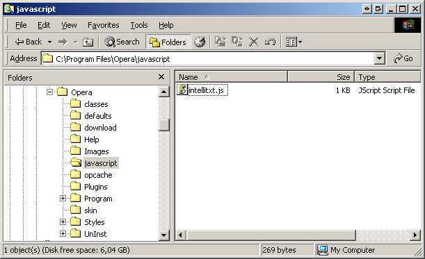Collapse the Opera folder tree node
Viewport: 425px width, 259px height.
pos(49,92)
